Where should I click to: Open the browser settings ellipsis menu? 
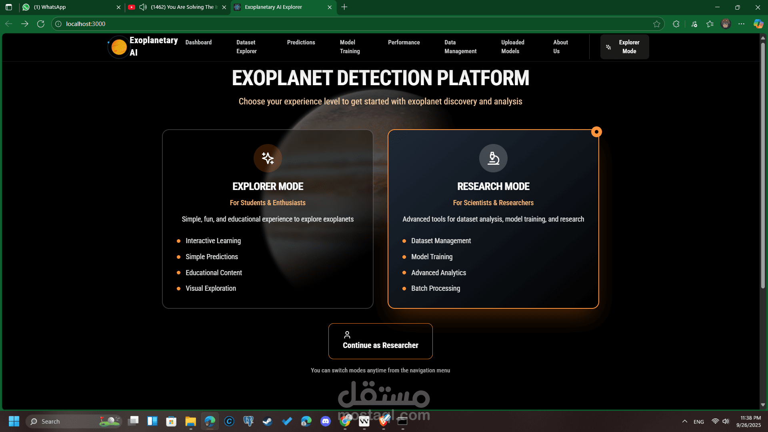[x=741, y=24]
